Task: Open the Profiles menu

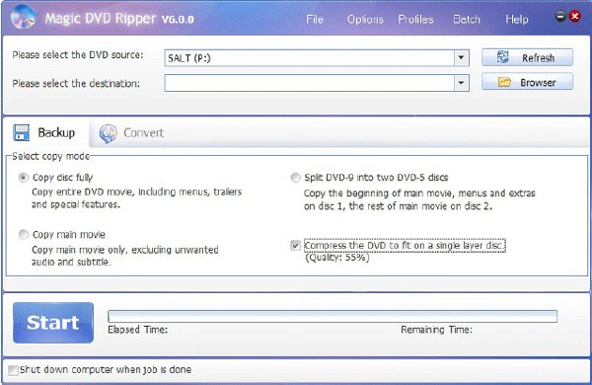Action: pyautogui.click(x=415, y=20)
